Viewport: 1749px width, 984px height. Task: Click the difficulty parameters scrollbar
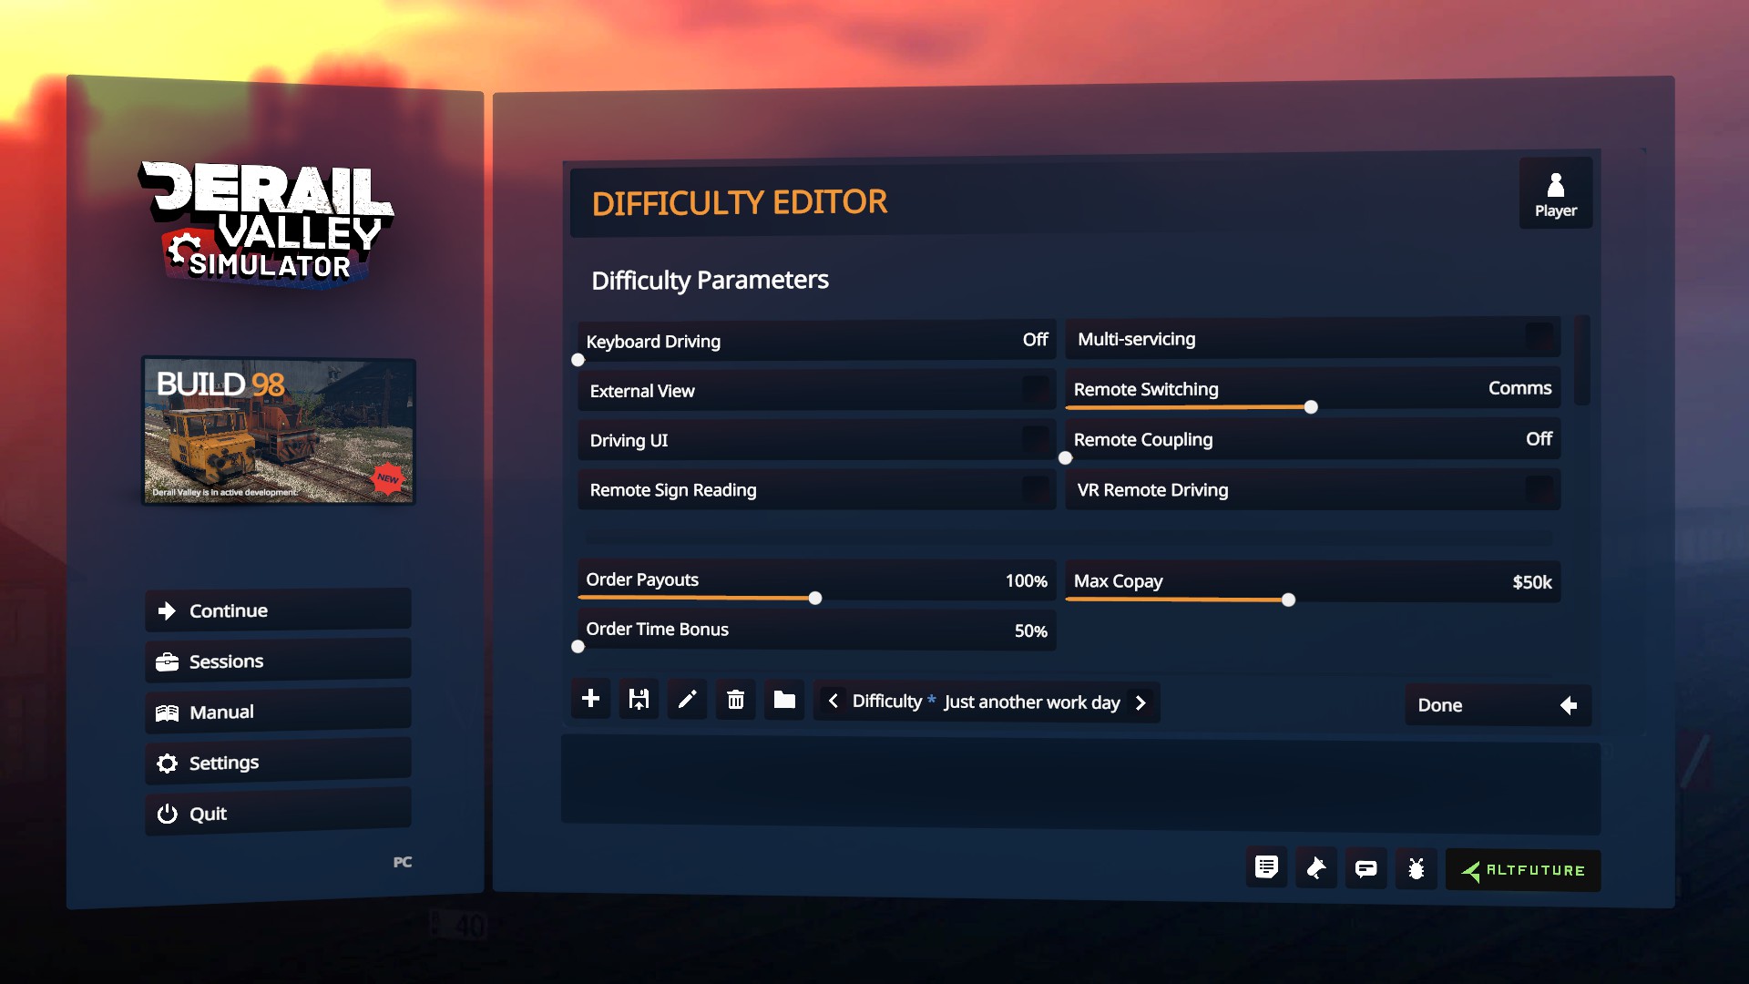[x=1582, y=360]
